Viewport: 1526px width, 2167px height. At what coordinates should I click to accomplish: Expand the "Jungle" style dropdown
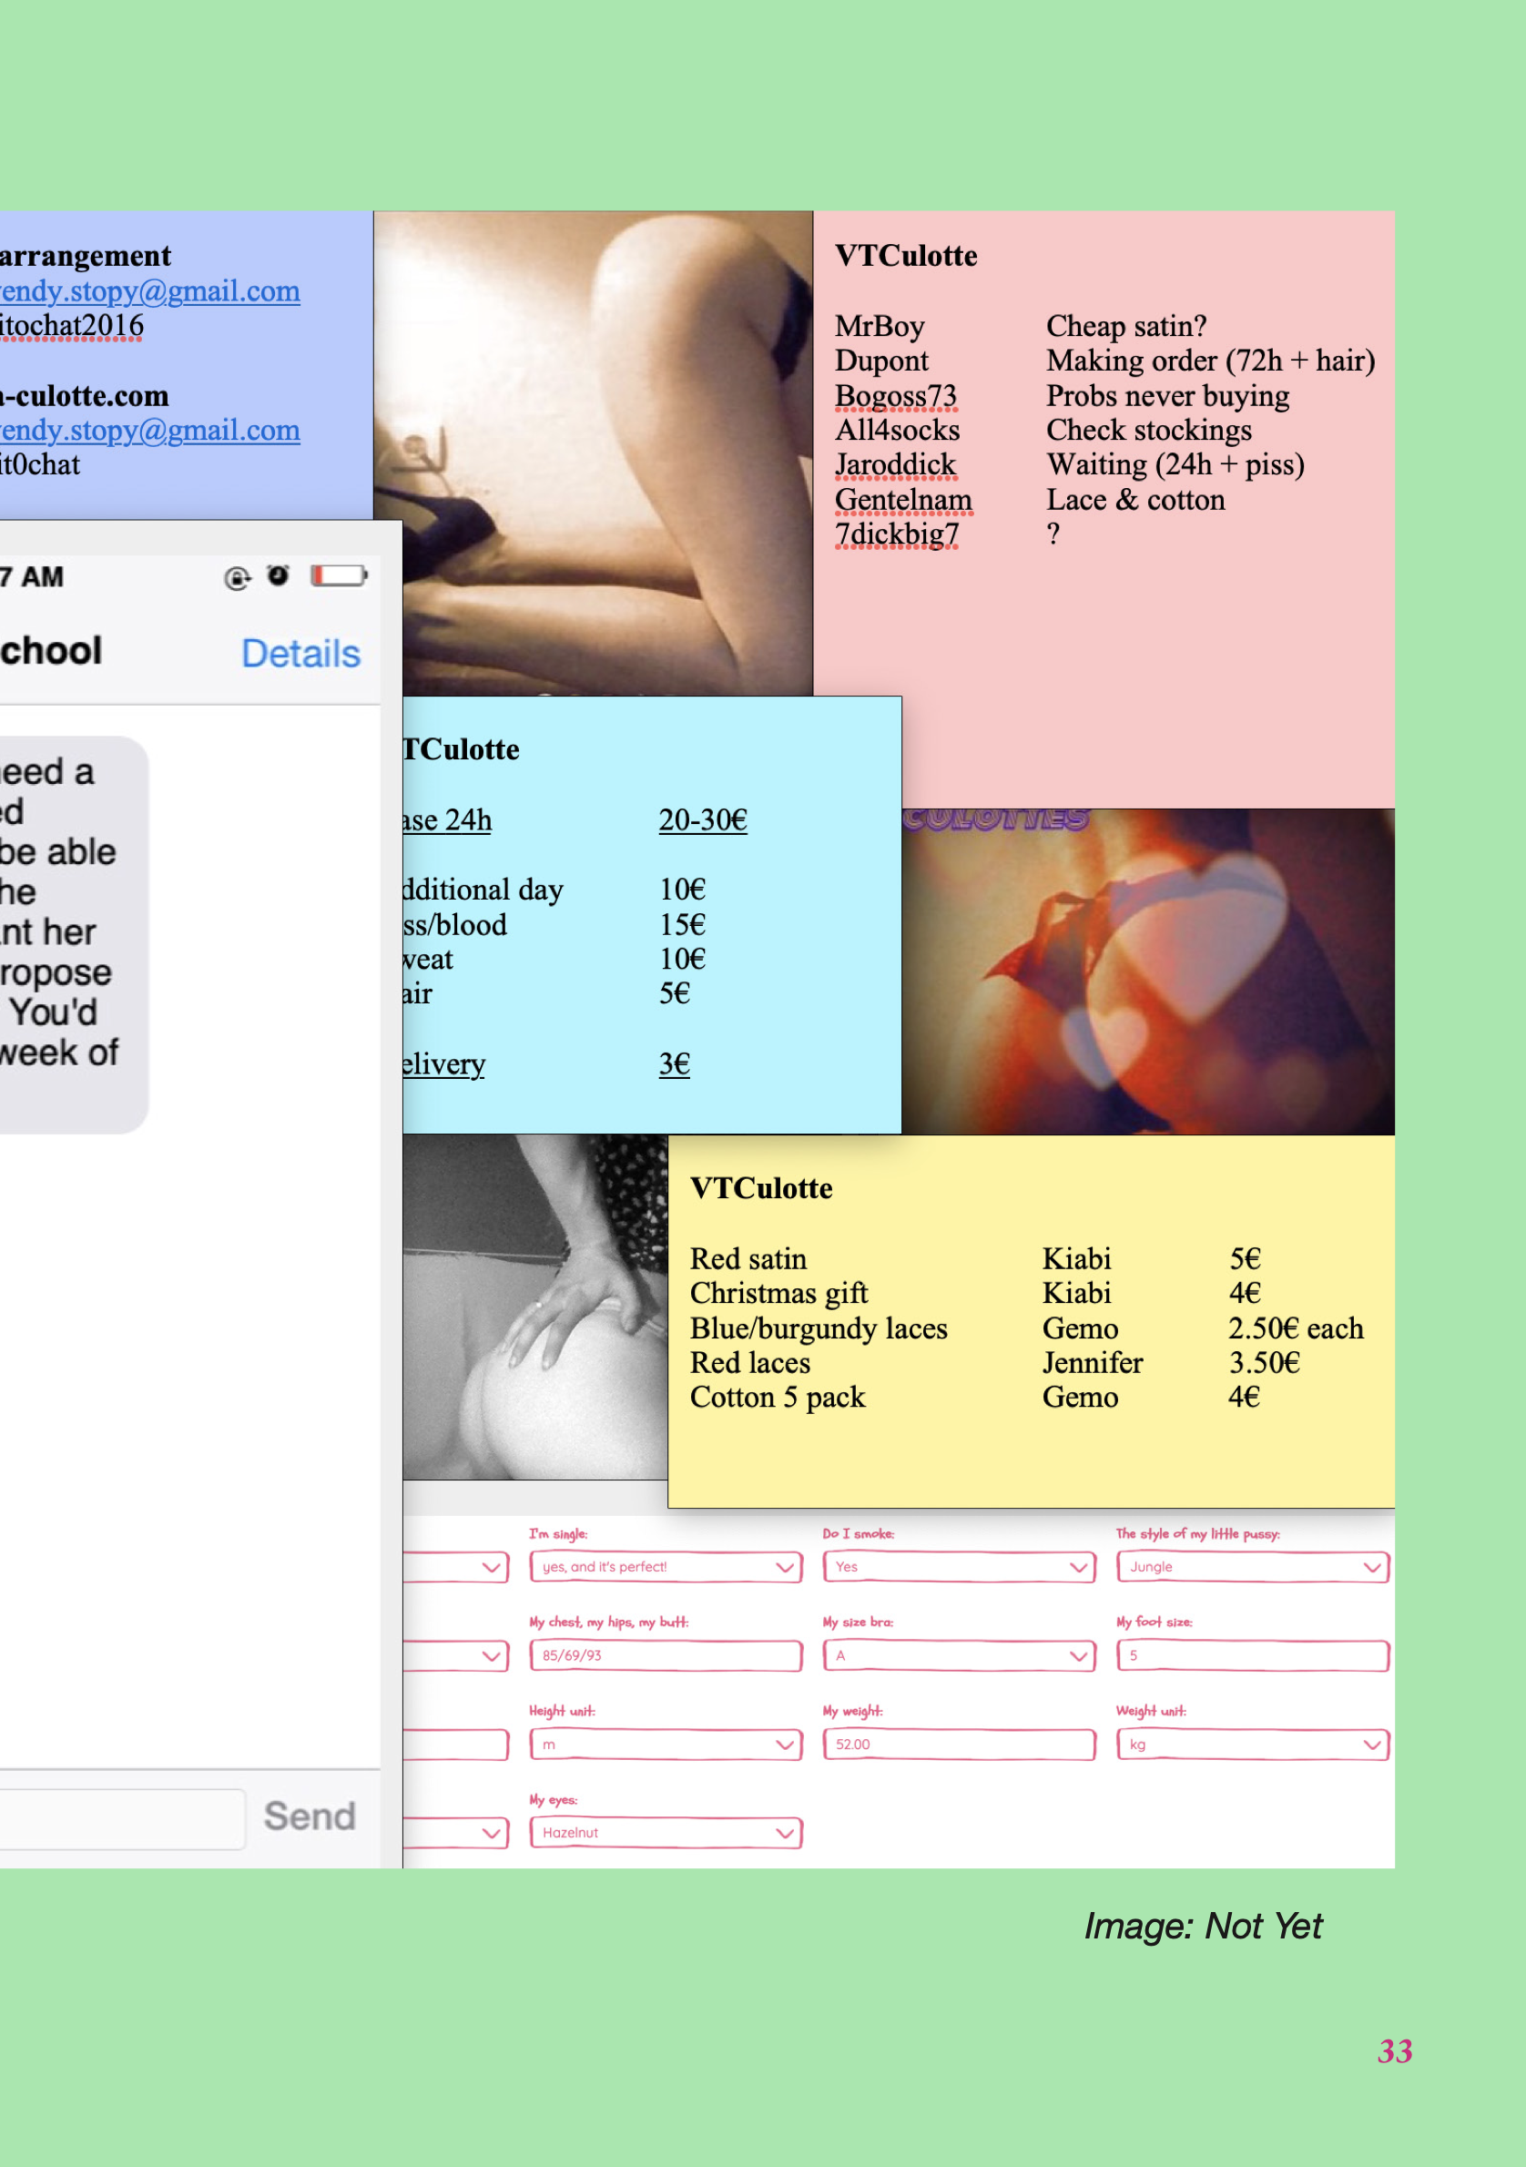tap(1252, 1568)
